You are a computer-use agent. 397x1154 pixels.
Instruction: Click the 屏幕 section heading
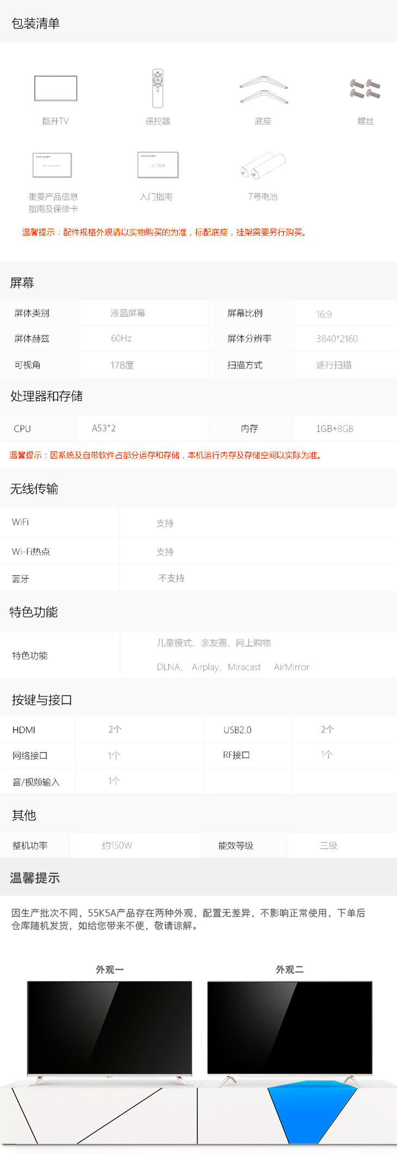pos(22,283)
